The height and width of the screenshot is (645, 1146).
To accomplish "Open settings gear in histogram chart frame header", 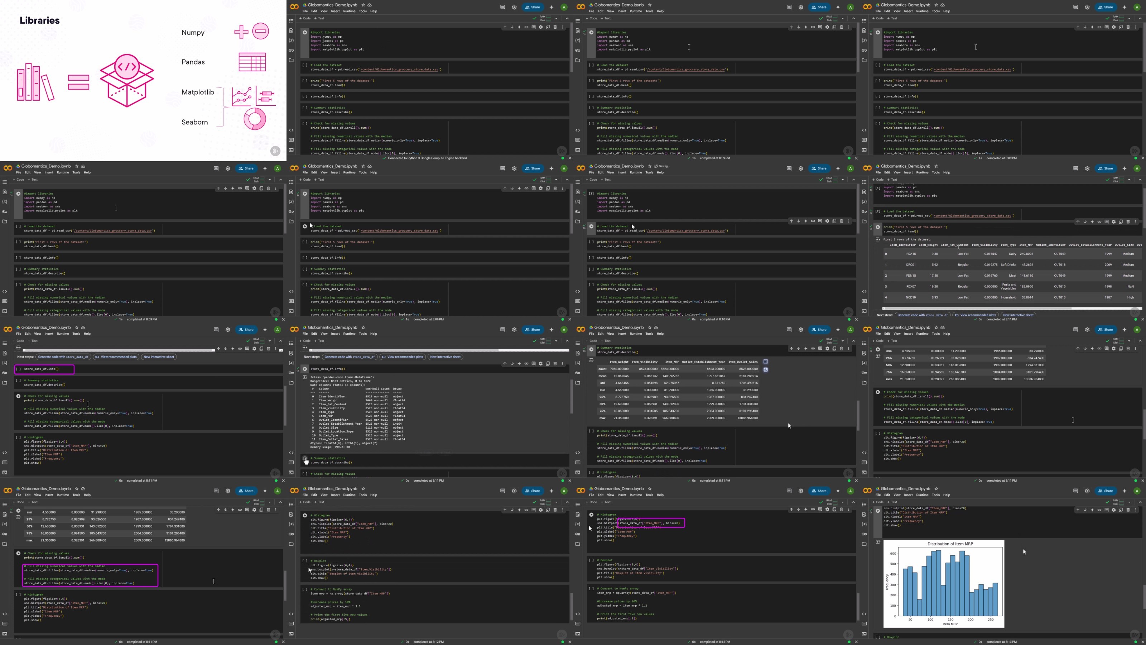I will pyautogui.click(x=1087, y=491).
